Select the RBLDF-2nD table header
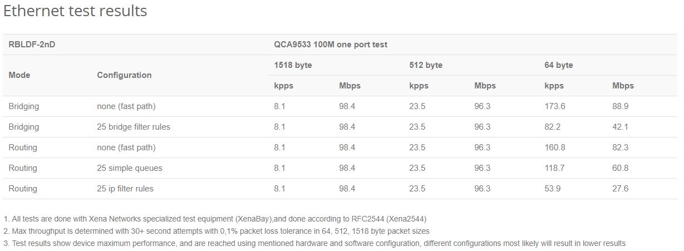Viewport: 684px width, 251px height. (32, 45)
